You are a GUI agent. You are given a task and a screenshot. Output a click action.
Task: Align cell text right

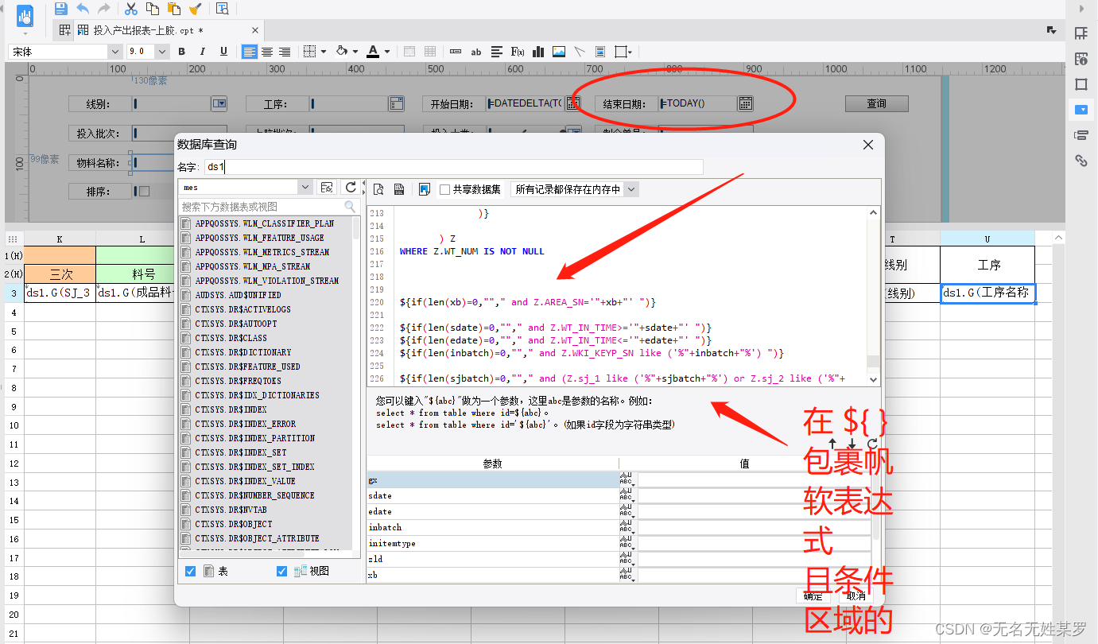pos(285,52)
